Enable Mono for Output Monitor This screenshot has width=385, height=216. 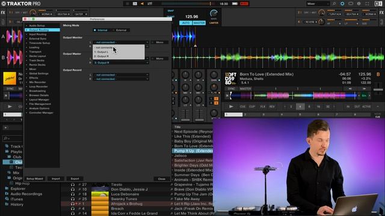coord(159,43)
